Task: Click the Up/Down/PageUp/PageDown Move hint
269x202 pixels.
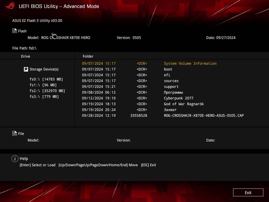Action: click(x=98, y=165)
